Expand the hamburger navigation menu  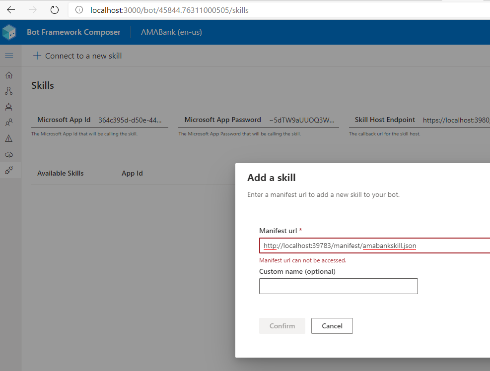pos(9,56)
